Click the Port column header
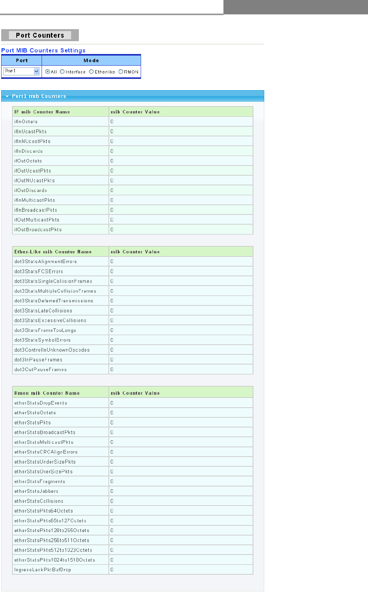This screenshot has width=368, height=593. pos(22,61)
